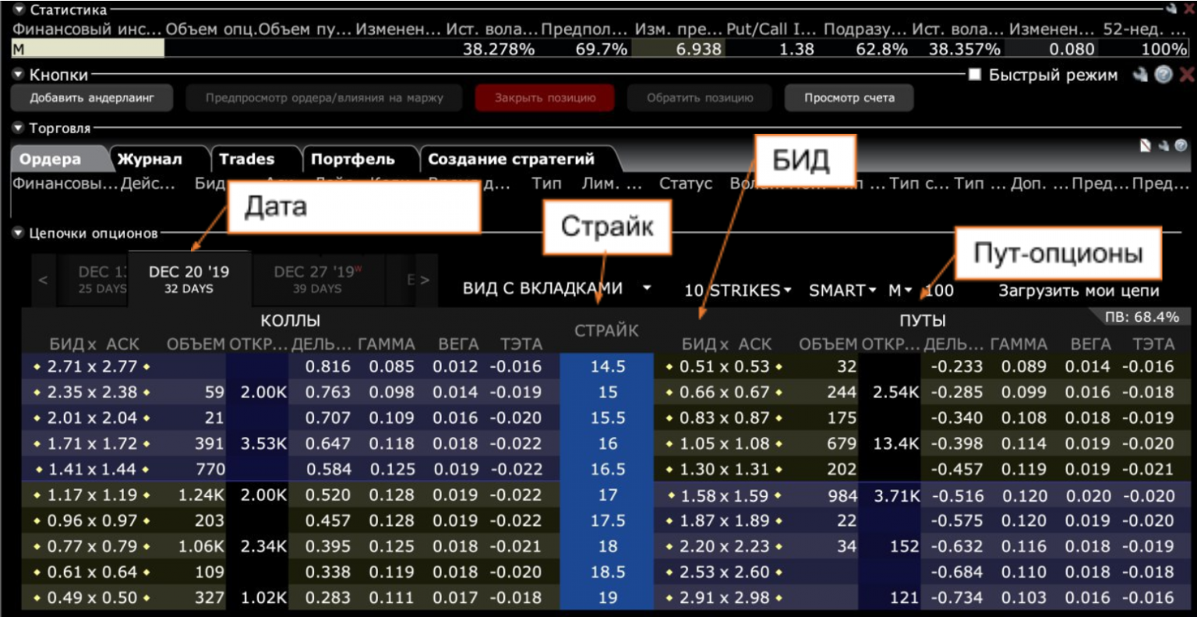The height and width of the screenshot is (617, 1197).
Task: Show earlier expirations with left arrow
Action: point(44,280)
